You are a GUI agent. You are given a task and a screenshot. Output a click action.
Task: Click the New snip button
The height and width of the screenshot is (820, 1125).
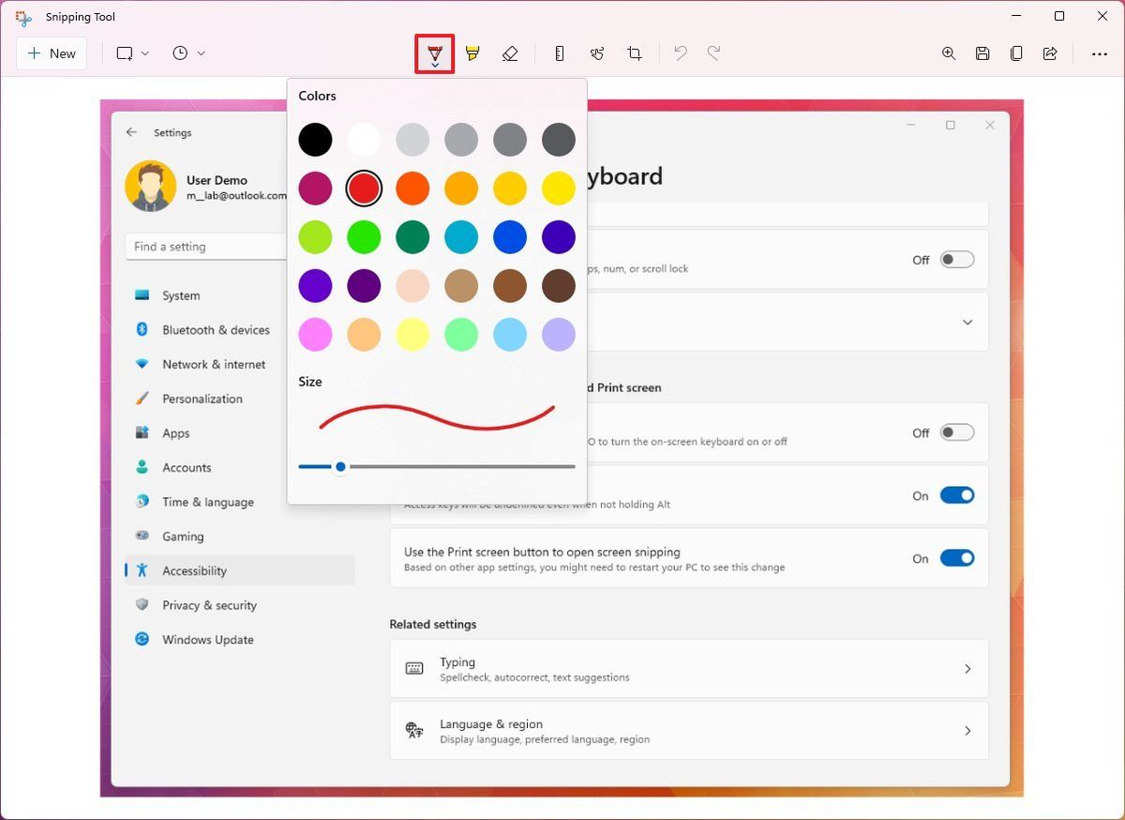[x=52, y=53]
